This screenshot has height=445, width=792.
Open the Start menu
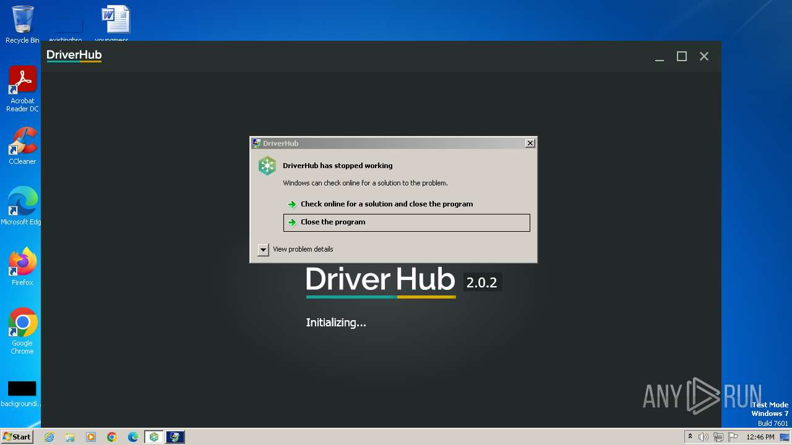[17, 436]
